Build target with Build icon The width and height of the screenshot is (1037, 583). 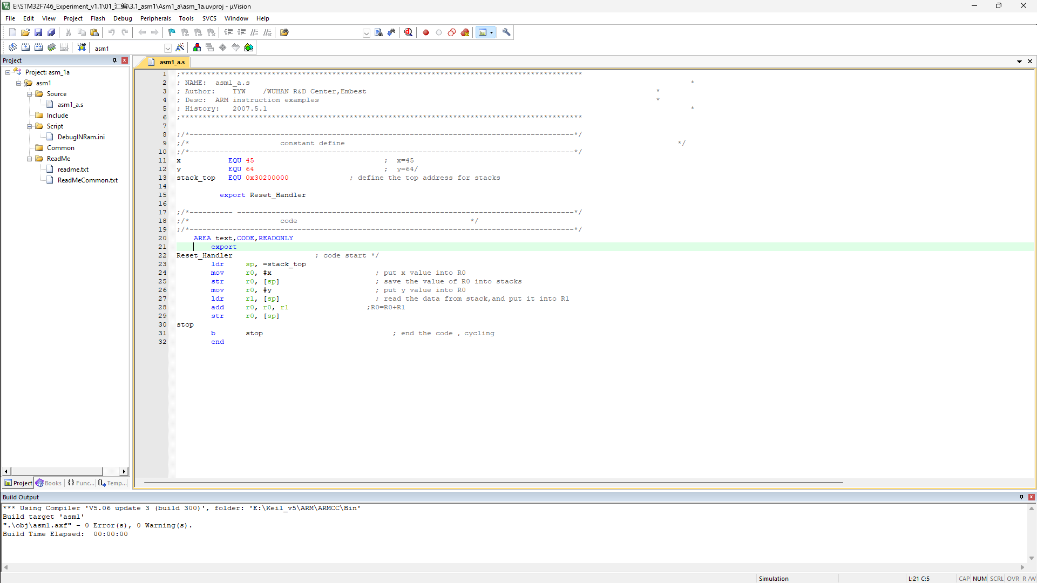(x=25, y=48)
